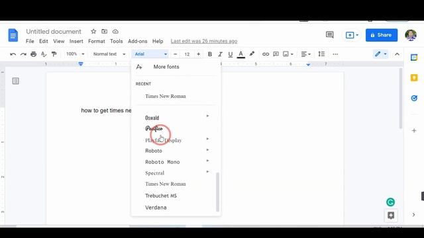Open the highlight color tool
The width and height of the screenshot is (424, 238).
[252, 54]
